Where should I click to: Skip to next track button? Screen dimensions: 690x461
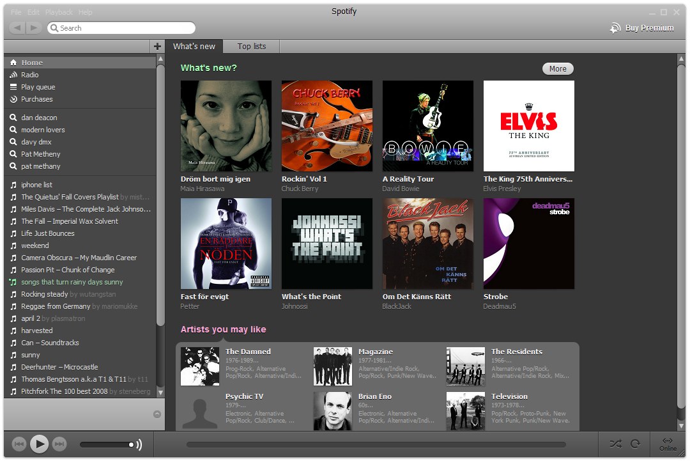pos(59,444)
